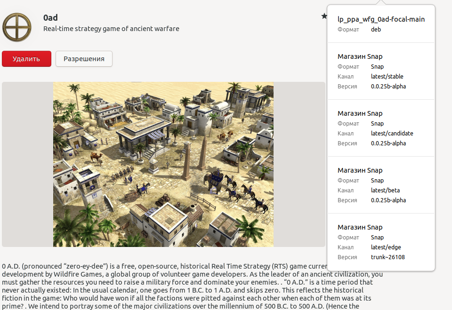Click the subtitle 'Real-time strategy game of ancient warfare'
The height and width of the screenshot is (310, 452).
pyautogui.click(x=111, y=29)
